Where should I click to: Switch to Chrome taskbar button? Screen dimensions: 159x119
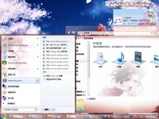(18, 117)
